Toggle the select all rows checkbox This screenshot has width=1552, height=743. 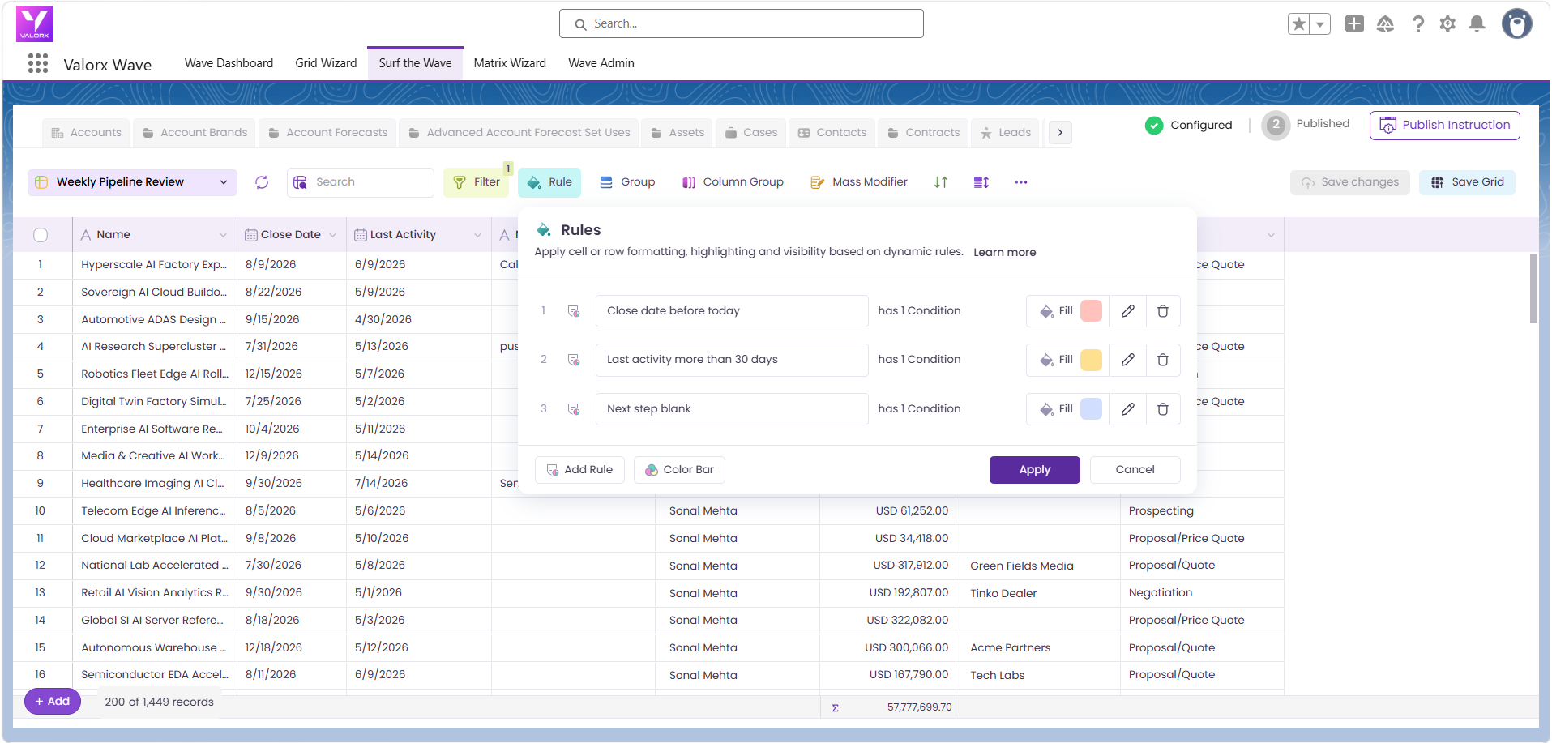(41, 235)
